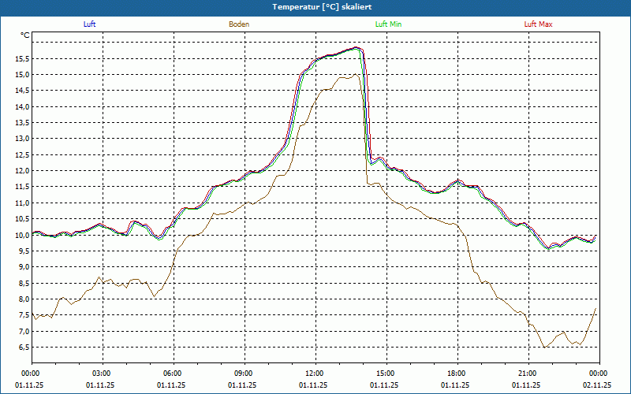Click the 13,0 value on y-axis
This screenshot has width=631, height=394.
tap(22, 139)
